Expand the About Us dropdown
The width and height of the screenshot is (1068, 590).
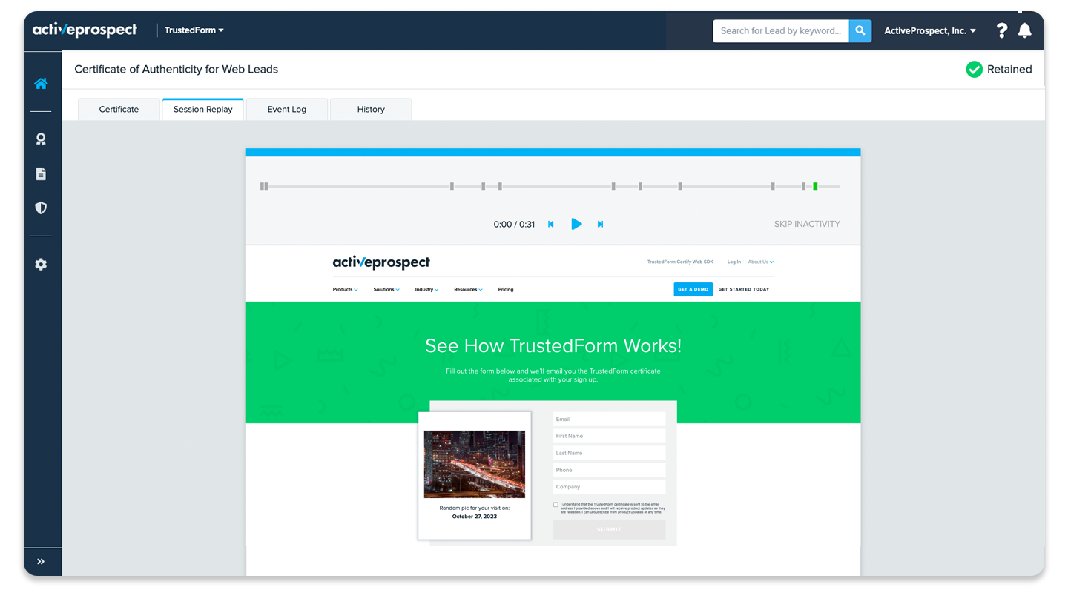(760, 262)
